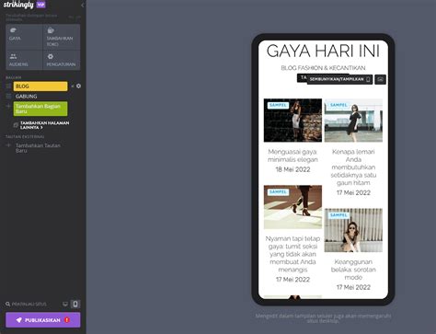Click the SAMPEL tag on first post image

[x=278, y=105]
